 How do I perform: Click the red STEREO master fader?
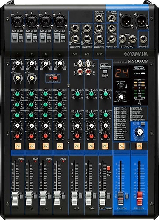140,198
